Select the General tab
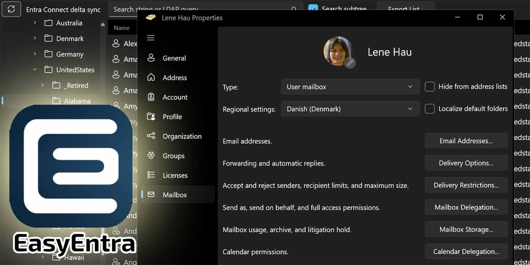The height and width of the screenshot is (265, 530). (178, 58)
